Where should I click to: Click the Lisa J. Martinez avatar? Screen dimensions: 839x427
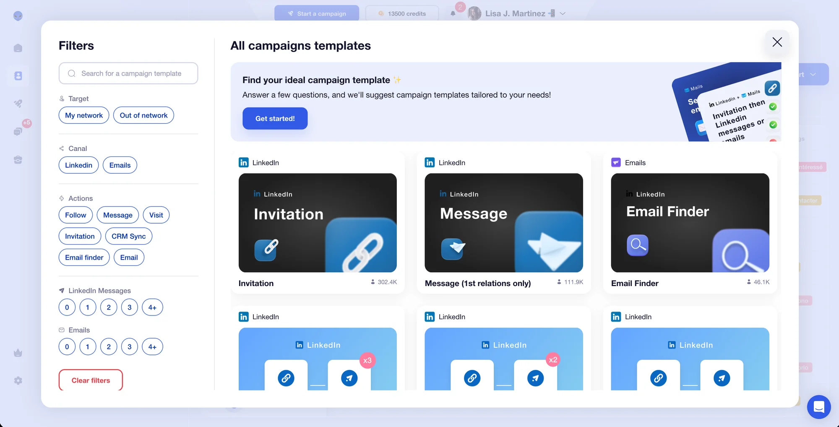coord(474,13)
